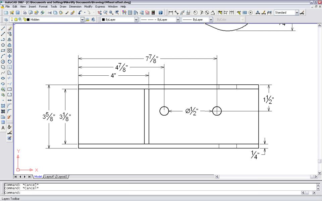This screenshot has height=201, width=322.
Task: Click the Undo arrow icon
Action: tap(80, 13)
